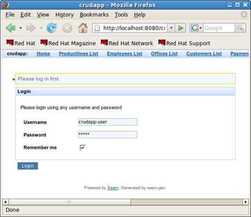Click the Stop loading icon
Image resolution: width=251 pixels, height=217 pixels.
[x=67, y=28]
